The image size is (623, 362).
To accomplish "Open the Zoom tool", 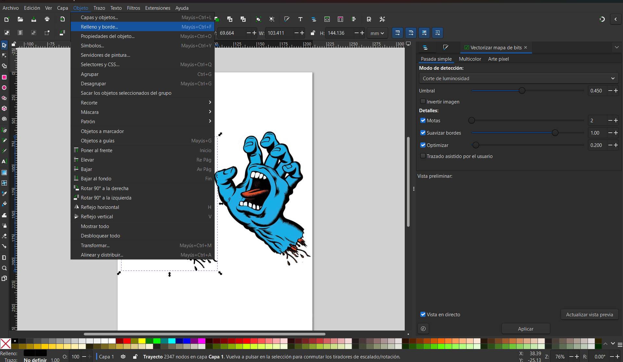I will 4,268.
